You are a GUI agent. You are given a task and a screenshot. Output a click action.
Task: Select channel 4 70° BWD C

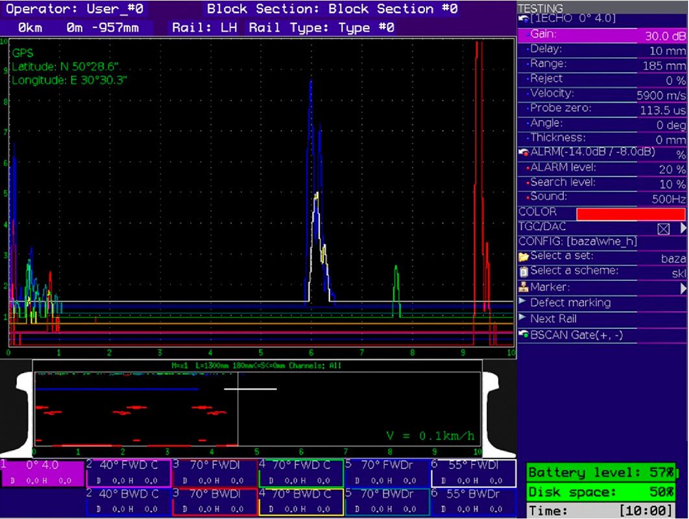pyautogui.click(x=301, y=502)
